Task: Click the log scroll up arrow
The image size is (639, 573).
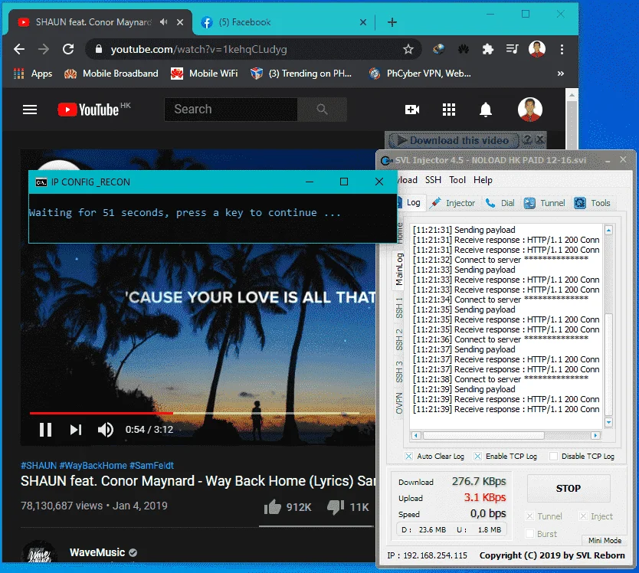Action: pyautogui.click(x=608, y=231)
